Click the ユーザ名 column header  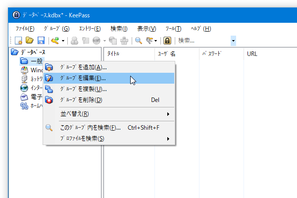(x=177, y=54)
